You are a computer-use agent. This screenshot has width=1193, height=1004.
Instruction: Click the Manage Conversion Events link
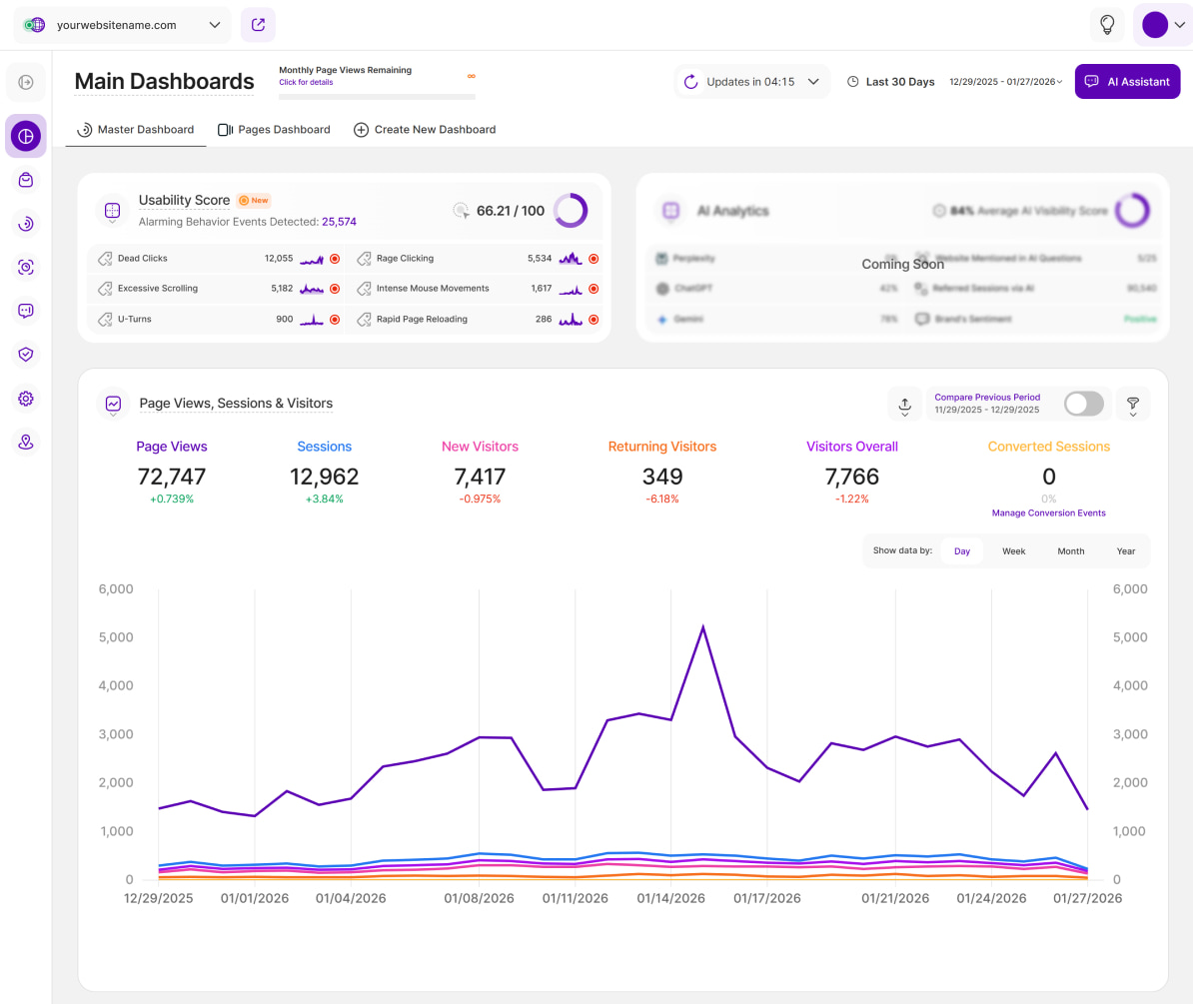click(1048, 513)
